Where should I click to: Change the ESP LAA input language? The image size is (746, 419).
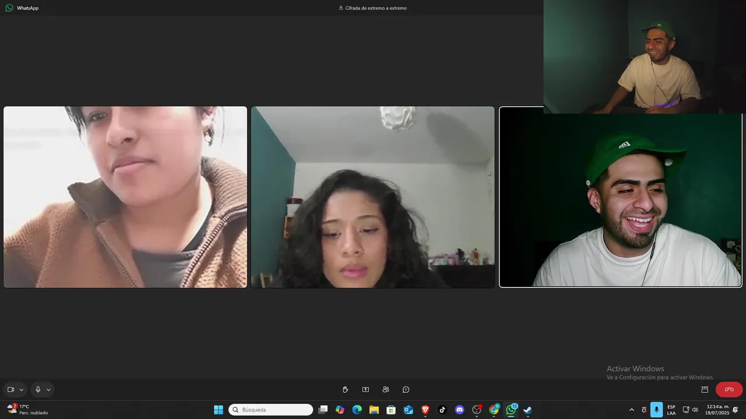click(671, 410)
